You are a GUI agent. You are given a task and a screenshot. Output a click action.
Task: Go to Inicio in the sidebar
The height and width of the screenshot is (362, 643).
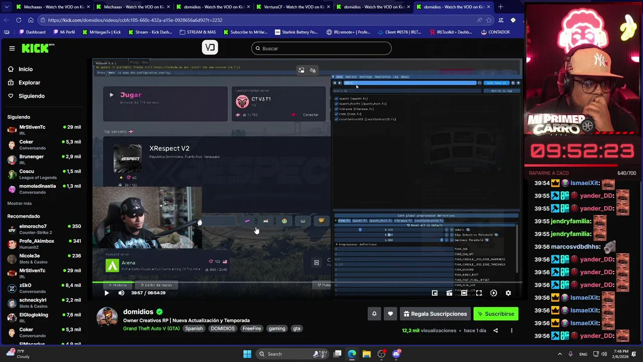(x=25, y=69)
